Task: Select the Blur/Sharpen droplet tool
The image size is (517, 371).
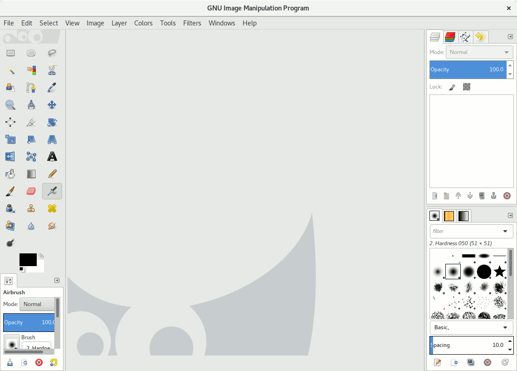Action: point(31,226)
